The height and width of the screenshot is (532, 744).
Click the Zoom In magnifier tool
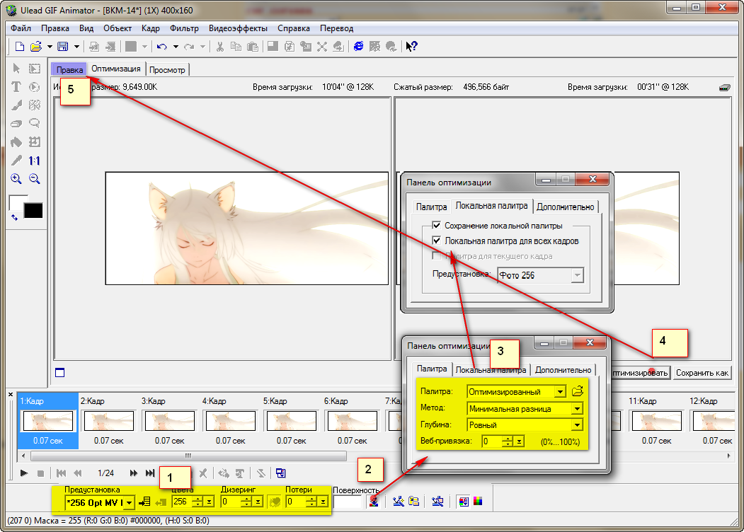tap(16, 179)
